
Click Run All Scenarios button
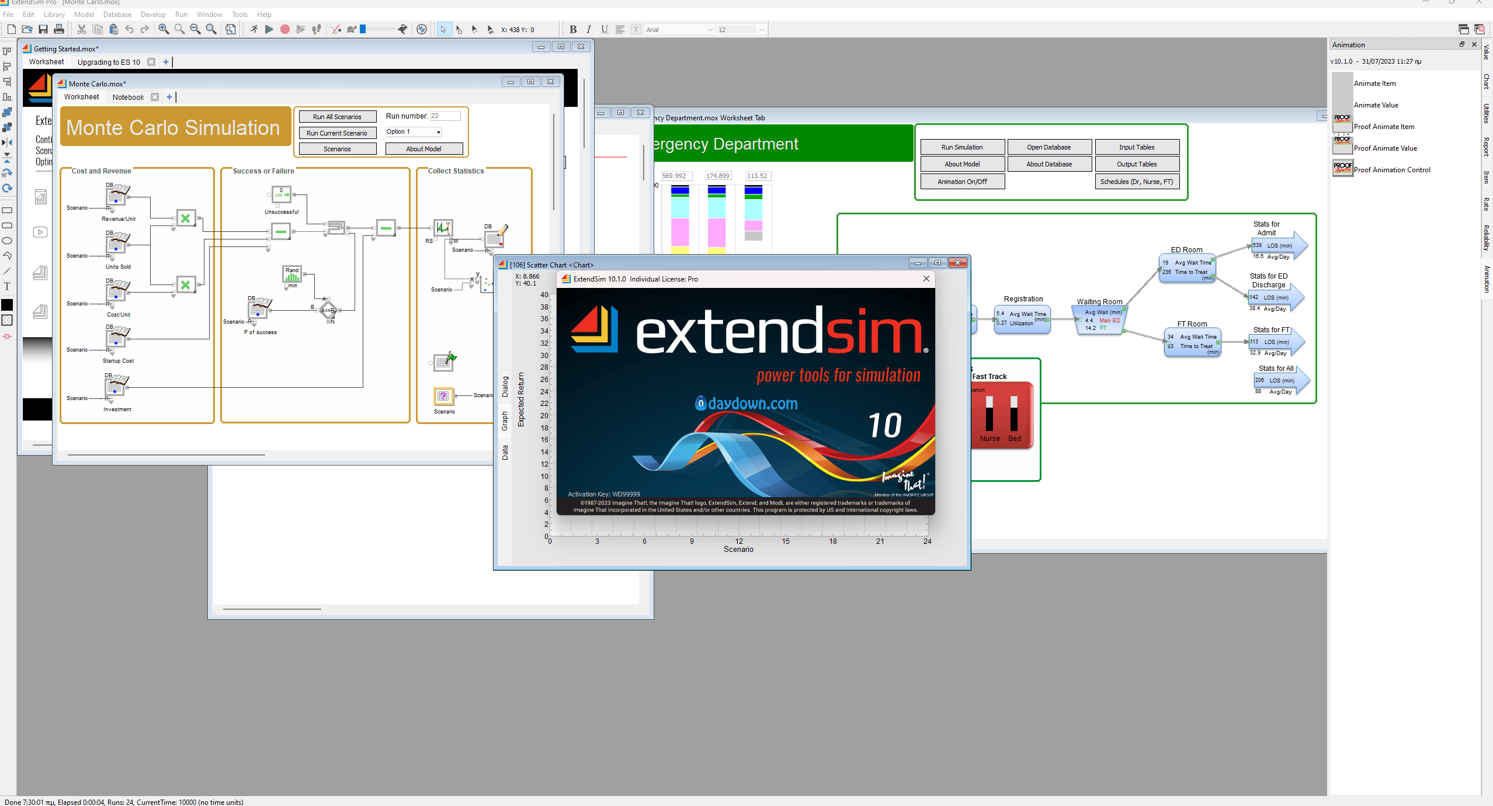click(337, 117)
